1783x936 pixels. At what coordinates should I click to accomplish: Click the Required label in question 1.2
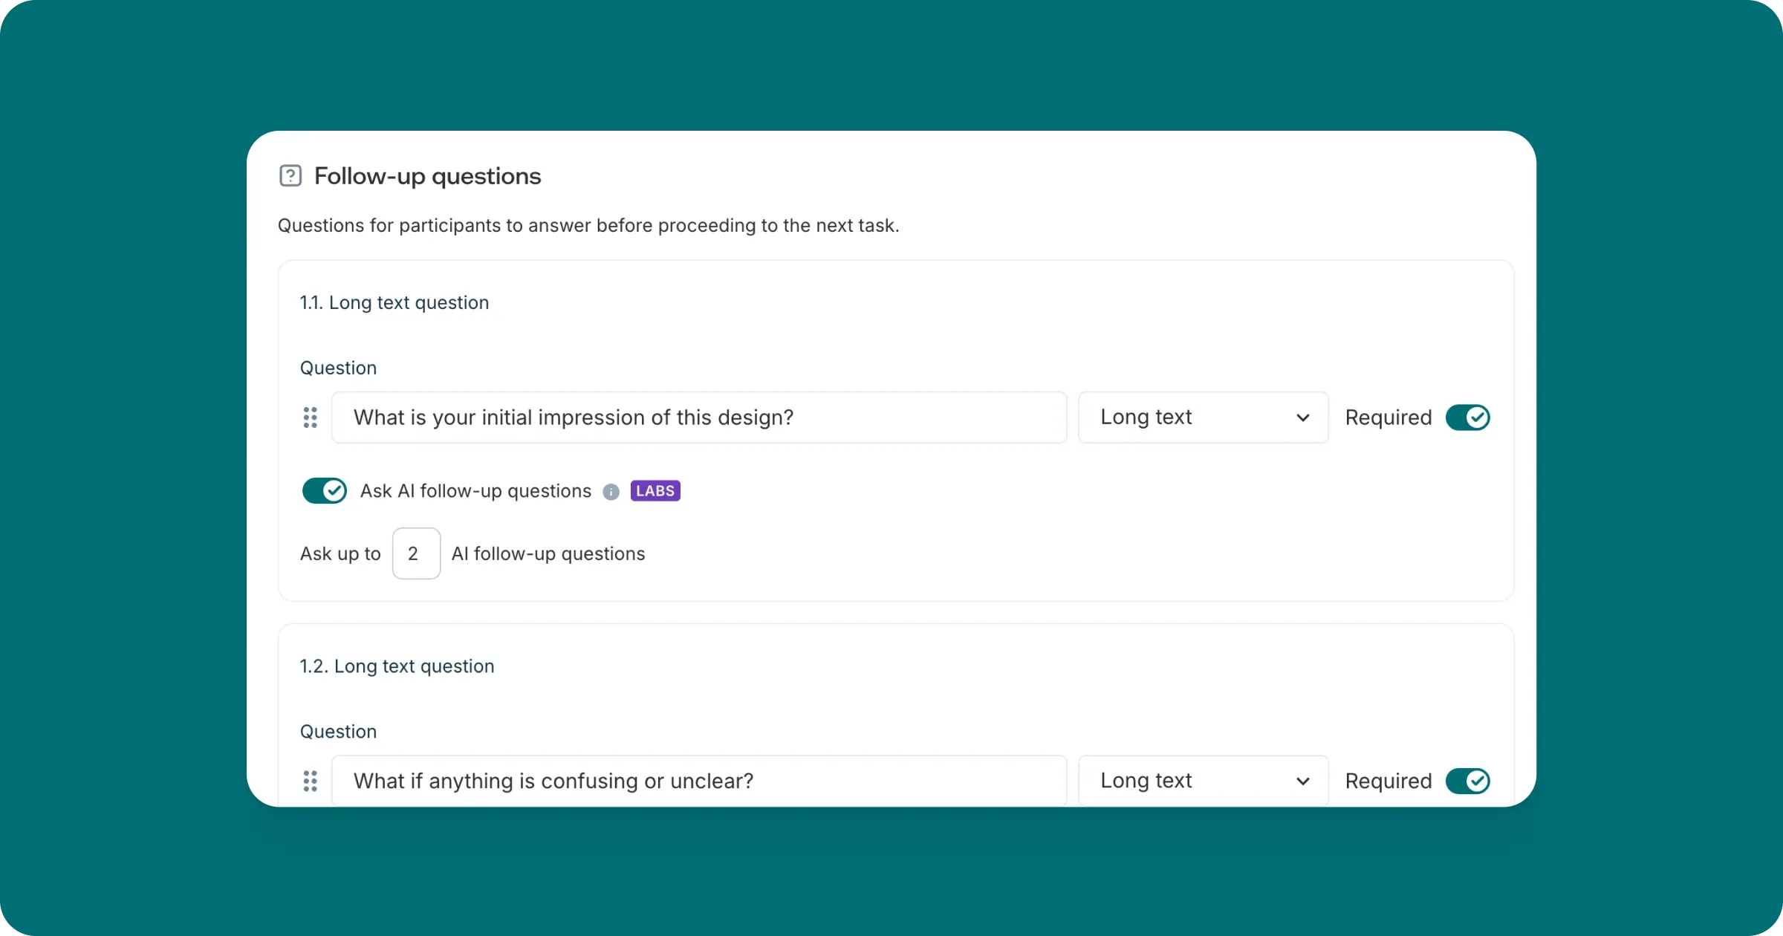tap(1388, 781)
